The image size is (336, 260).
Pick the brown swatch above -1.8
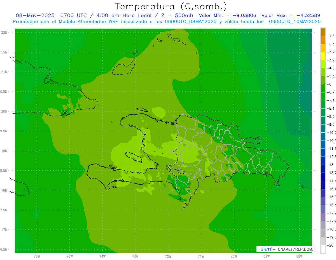323,32
